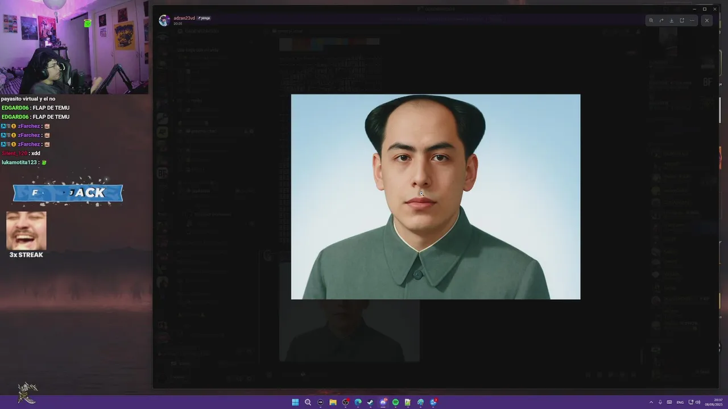
Task: Open File Explorer from the taskbar
Action: [x=333, y=402]
